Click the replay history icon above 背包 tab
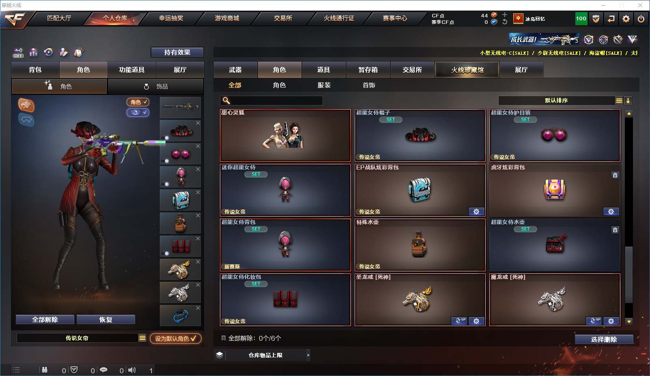 [48, 52]
